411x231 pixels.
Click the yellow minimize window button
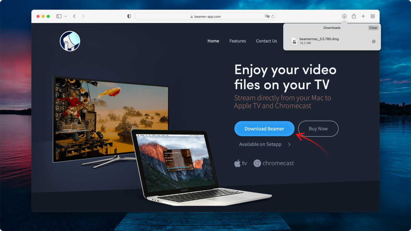[x=43, y=16]
